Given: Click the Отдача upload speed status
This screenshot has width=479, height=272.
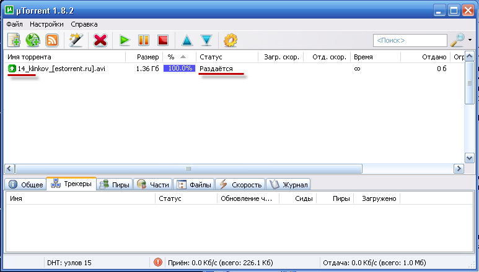Looking at the screenshot, I should click(374, 263).
